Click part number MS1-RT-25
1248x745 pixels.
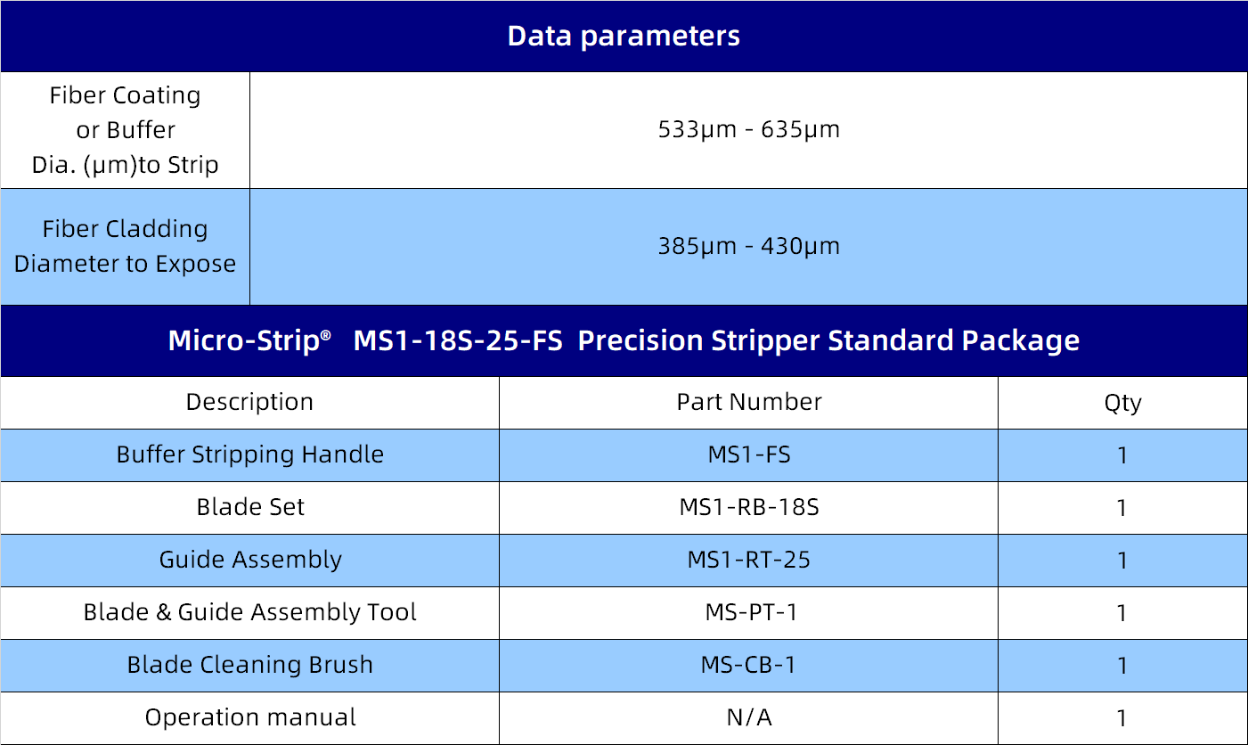(x=748, y=561)
